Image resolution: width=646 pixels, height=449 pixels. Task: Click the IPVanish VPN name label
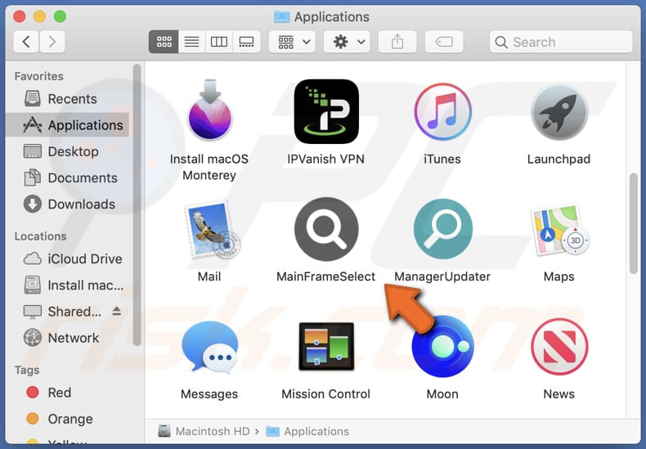326,159
